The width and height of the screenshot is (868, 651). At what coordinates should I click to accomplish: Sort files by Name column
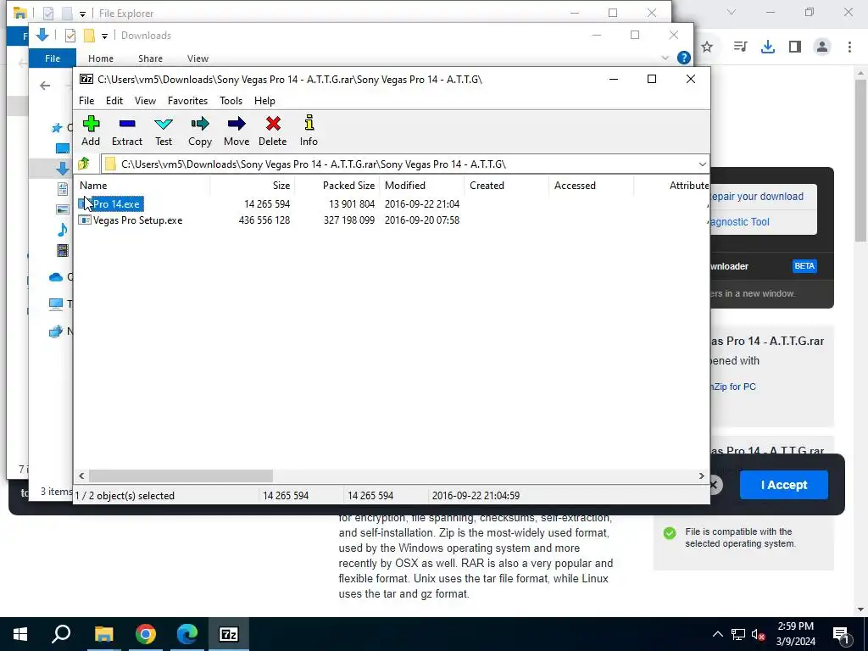(142, 186)
